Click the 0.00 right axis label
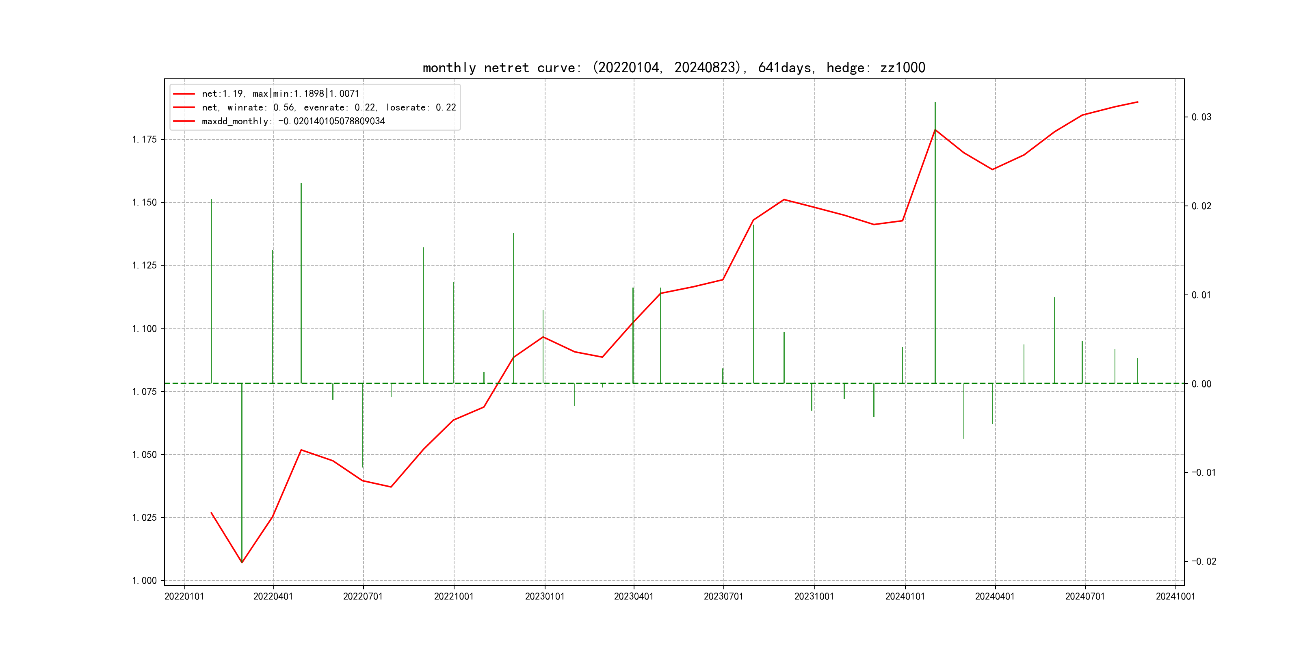Image resolution: width=1316 pixels, height=658 pixels. (1201, 384)
